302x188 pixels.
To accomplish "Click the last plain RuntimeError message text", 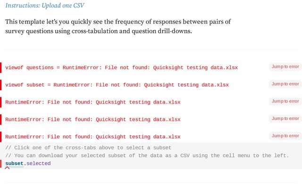I will click(x=93, y=137).
